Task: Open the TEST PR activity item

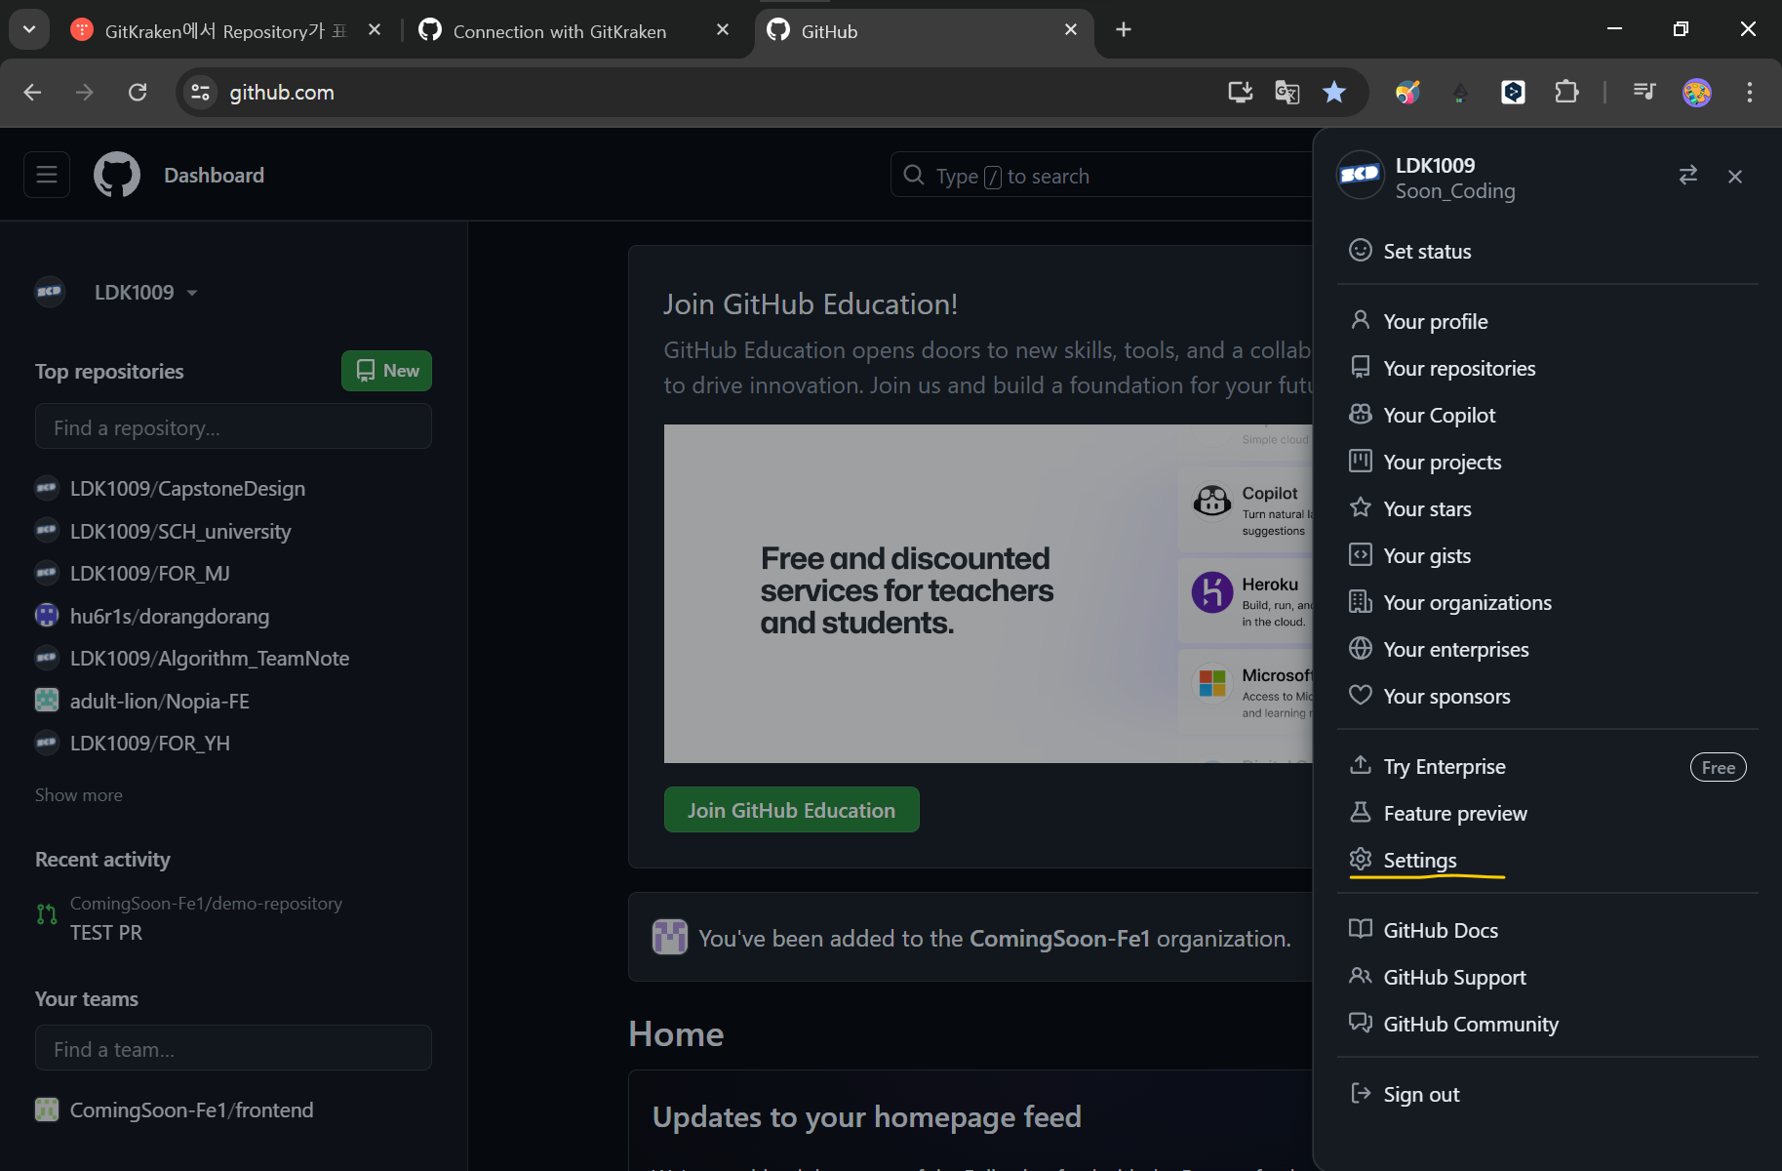Action: pyautogui.click(x=106, y=932)
